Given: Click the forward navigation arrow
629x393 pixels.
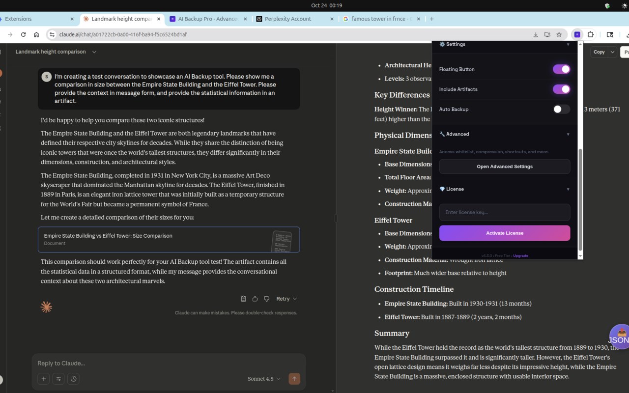Looking at the screenshot, I should tap(10, 35).
